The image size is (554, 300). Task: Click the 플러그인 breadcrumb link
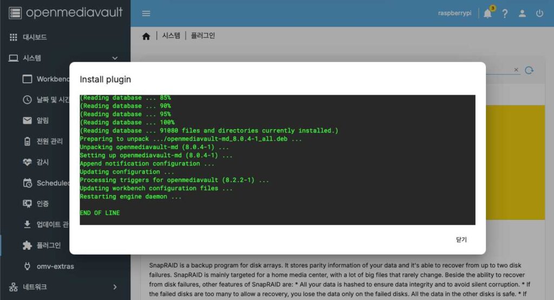(x=203, y=36)
